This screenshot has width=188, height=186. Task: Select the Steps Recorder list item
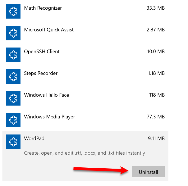[41, 73]
